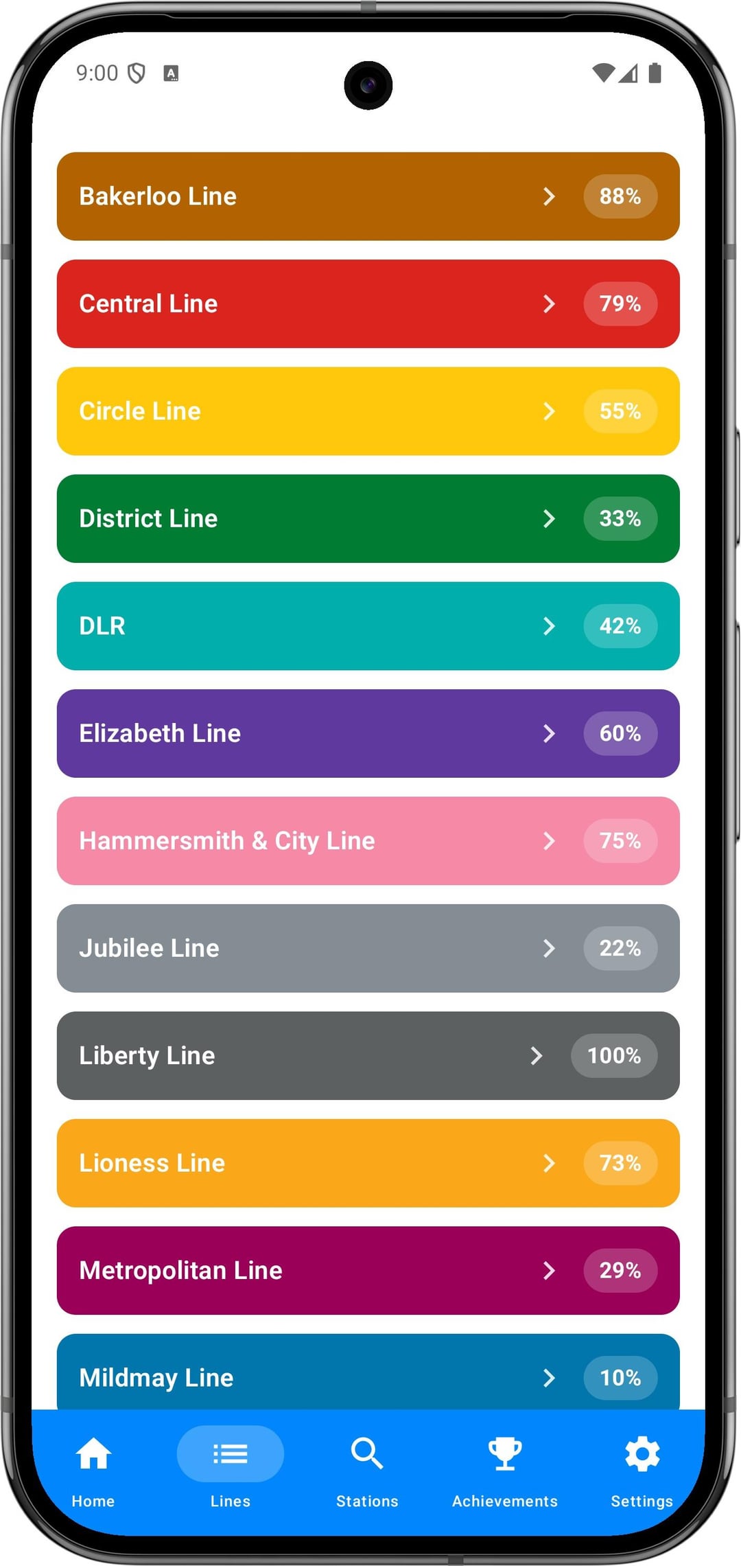Expand the Jubilee Line chevron arrow
Screen dimensions: 741x1566
pos(549,948)
